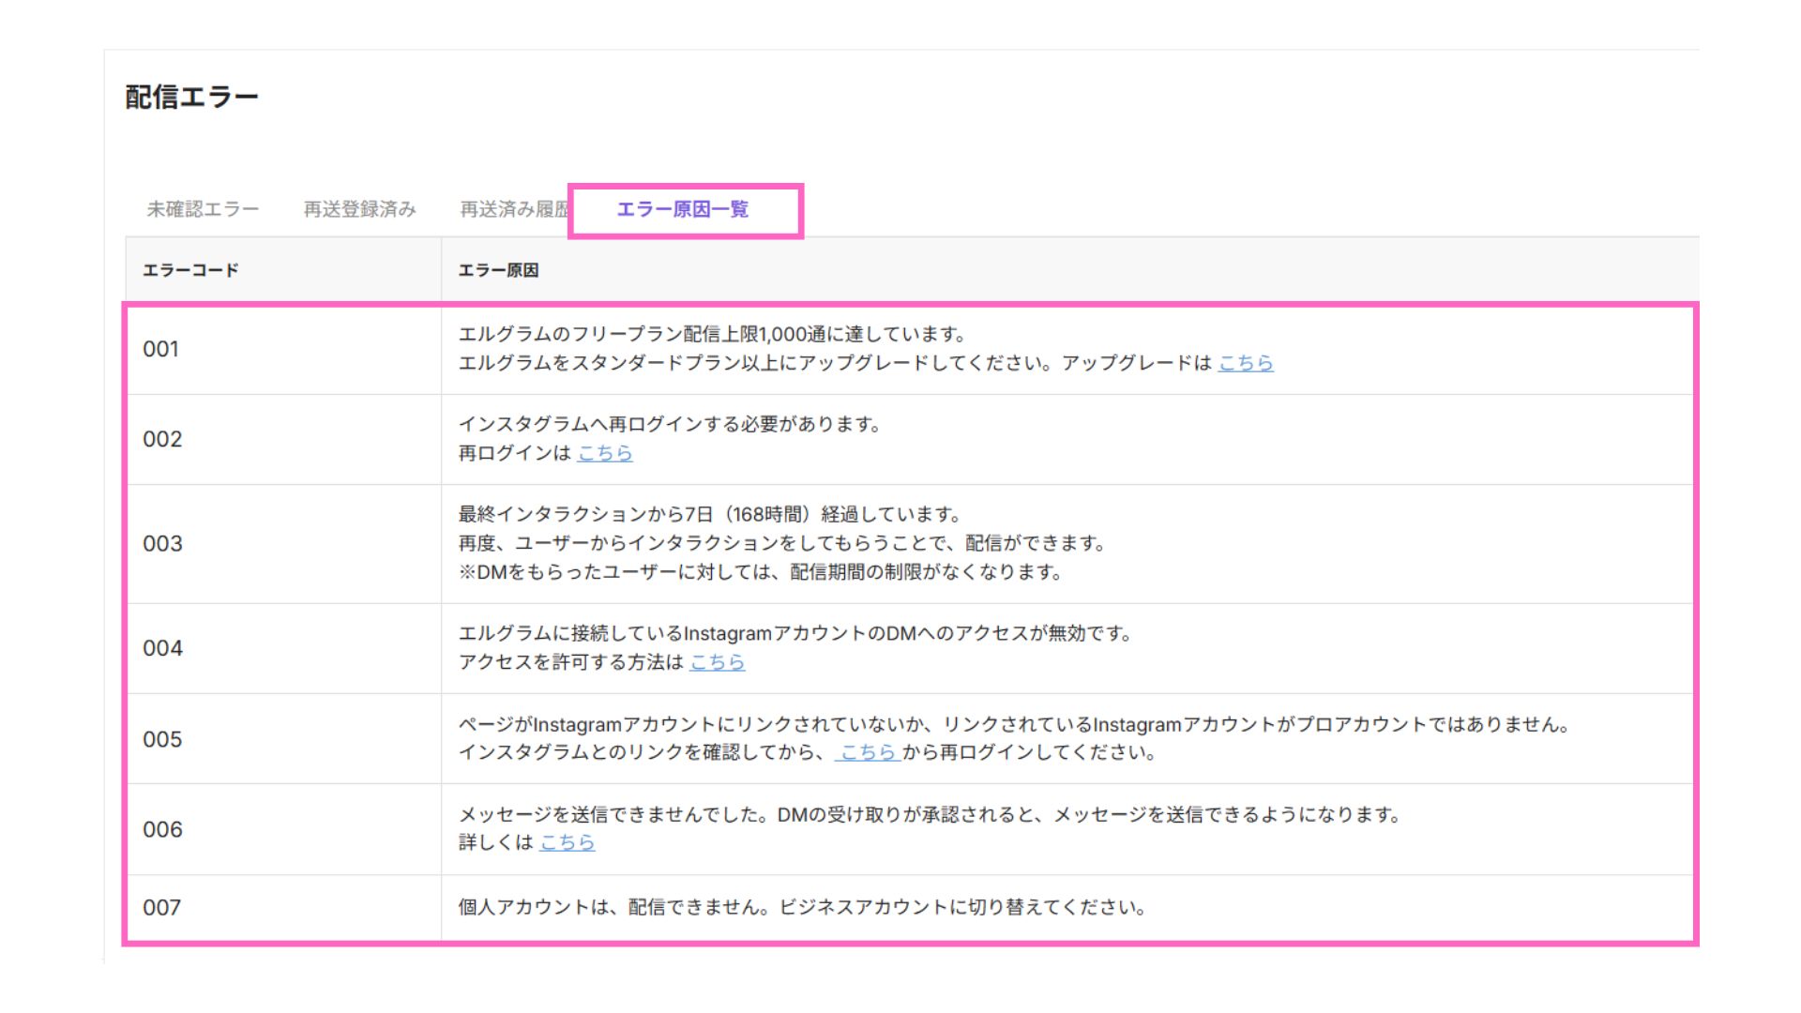This screenshot has height=1013, width=1801.
Task: Select the error code 004 cell
Action: point(162,648)
